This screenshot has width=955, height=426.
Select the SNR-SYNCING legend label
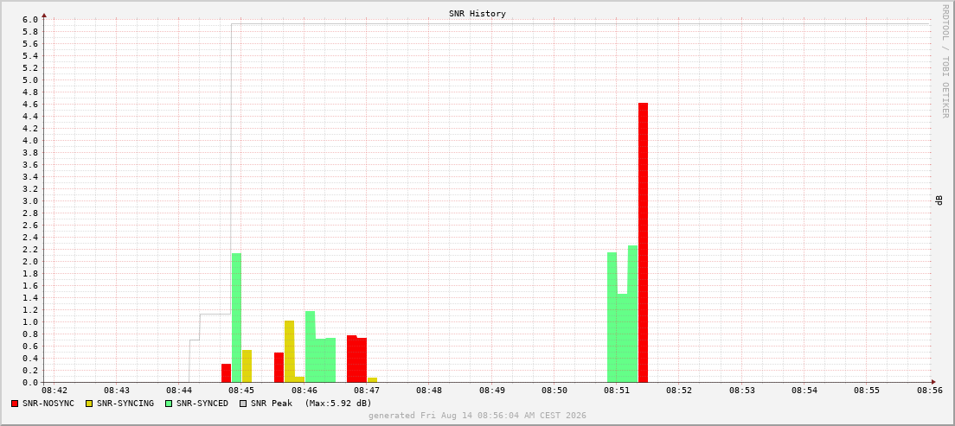(125, 403)
